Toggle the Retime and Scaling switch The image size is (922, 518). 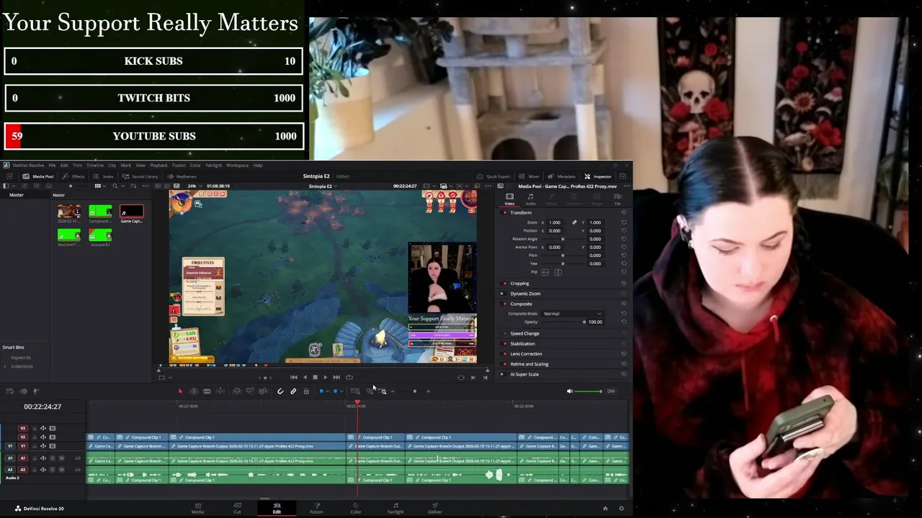504,364
